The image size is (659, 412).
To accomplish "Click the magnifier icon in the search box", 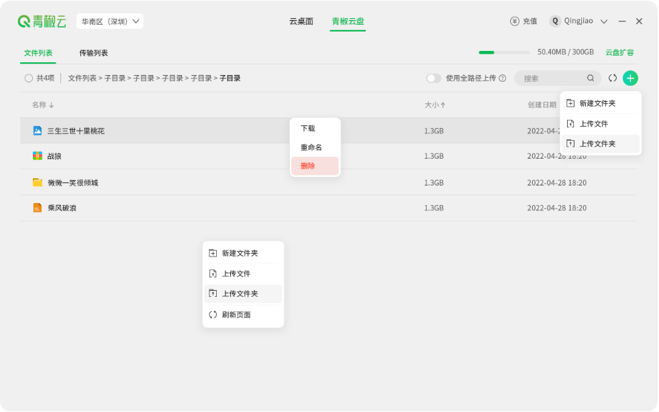I will coord(590,78).
